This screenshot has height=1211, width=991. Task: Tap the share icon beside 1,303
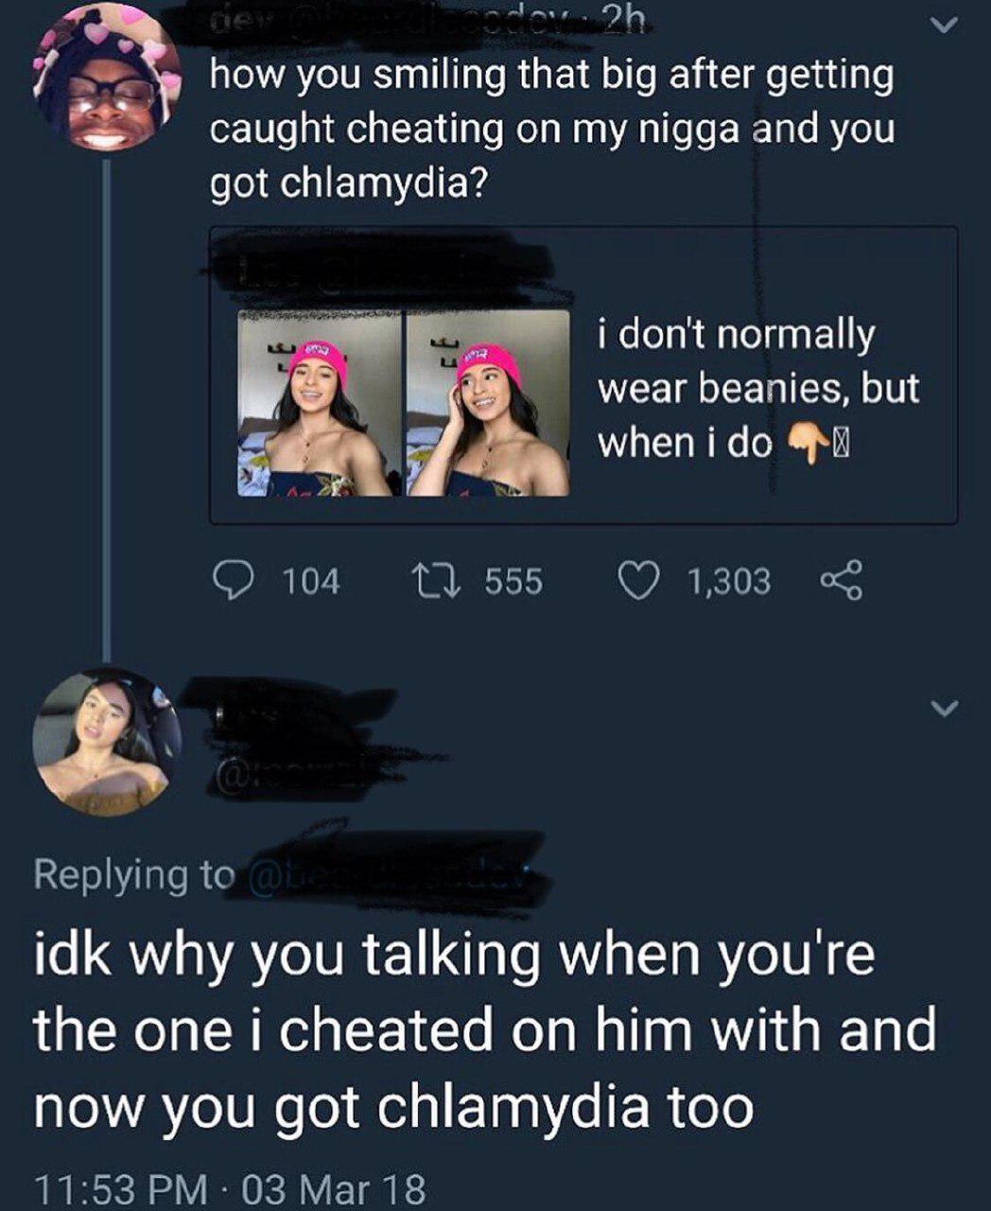tap(841, 581)
